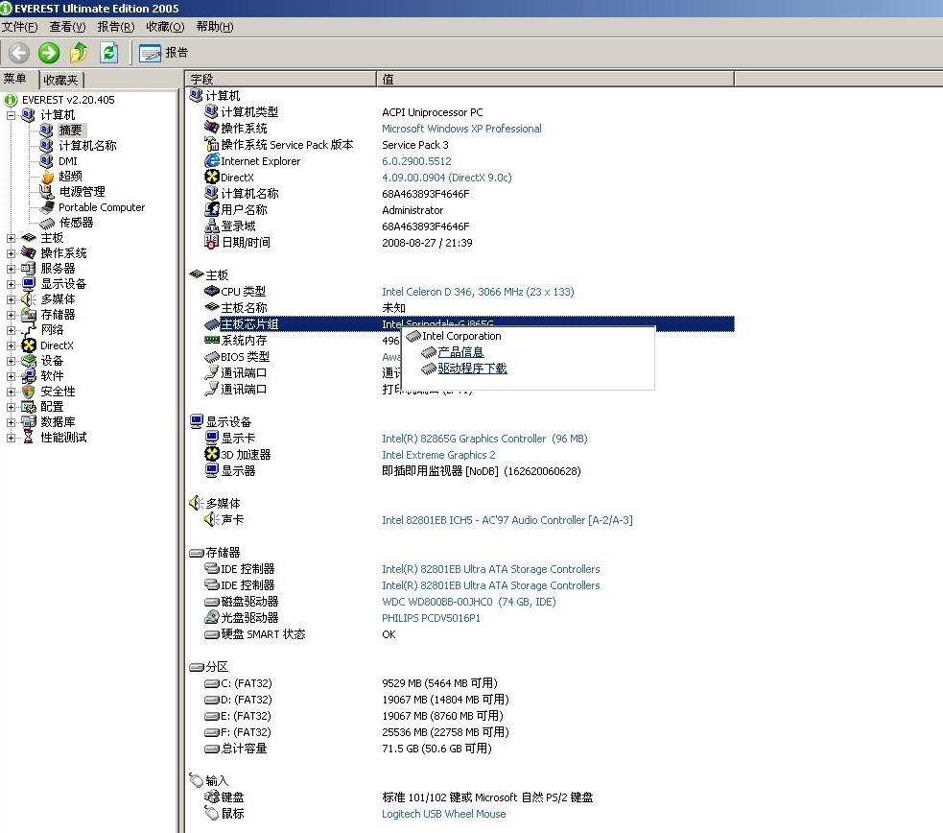The width and height of the screenshot is (943, 833).
Task: Open the 帮助(H) menu
Action: coord(215,27)
